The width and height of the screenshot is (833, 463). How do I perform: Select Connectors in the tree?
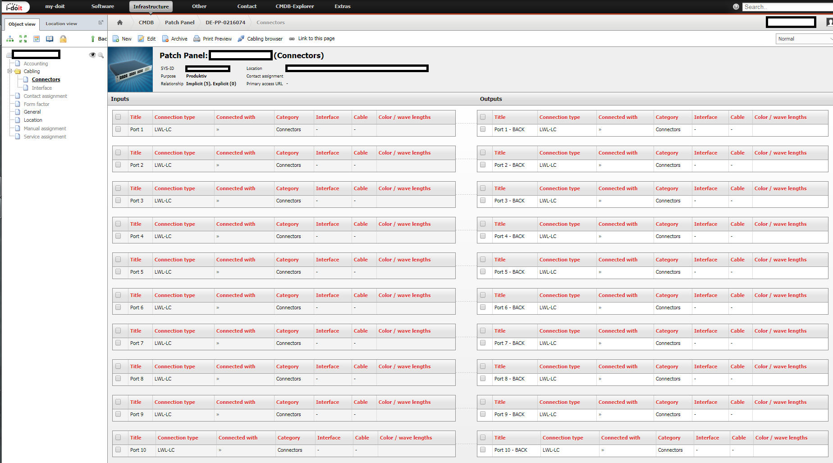[46, 80]
